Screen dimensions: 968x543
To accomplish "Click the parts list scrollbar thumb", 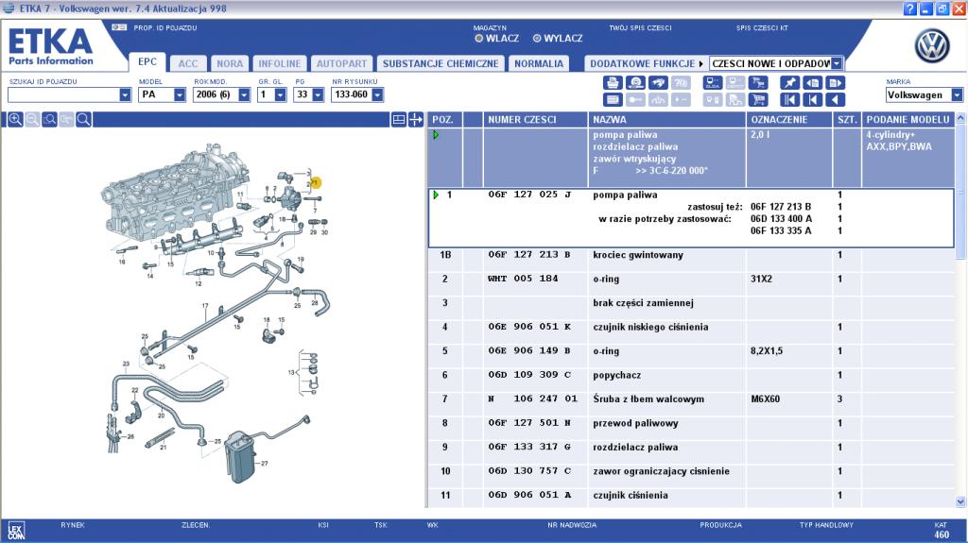I will tap(960, 192).
